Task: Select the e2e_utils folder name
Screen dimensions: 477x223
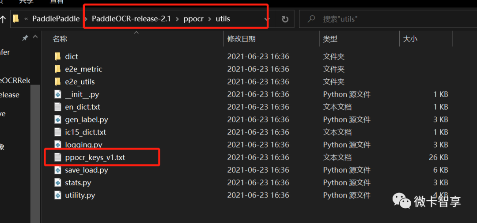Action: coord(79,82)
